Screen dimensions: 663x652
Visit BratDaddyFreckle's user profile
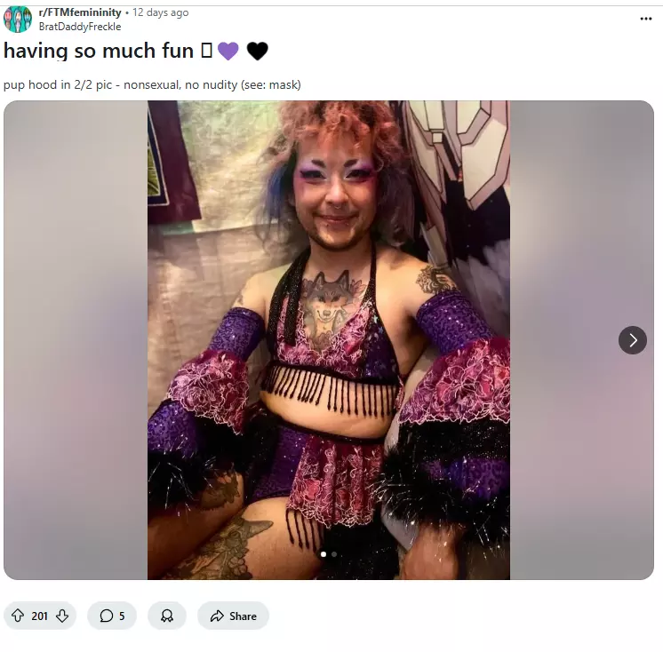80,27
